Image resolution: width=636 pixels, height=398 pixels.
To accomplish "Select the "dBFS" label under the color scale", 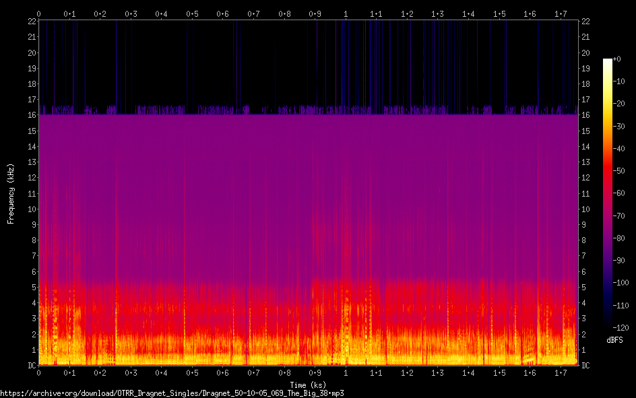I will pos(614,341).
